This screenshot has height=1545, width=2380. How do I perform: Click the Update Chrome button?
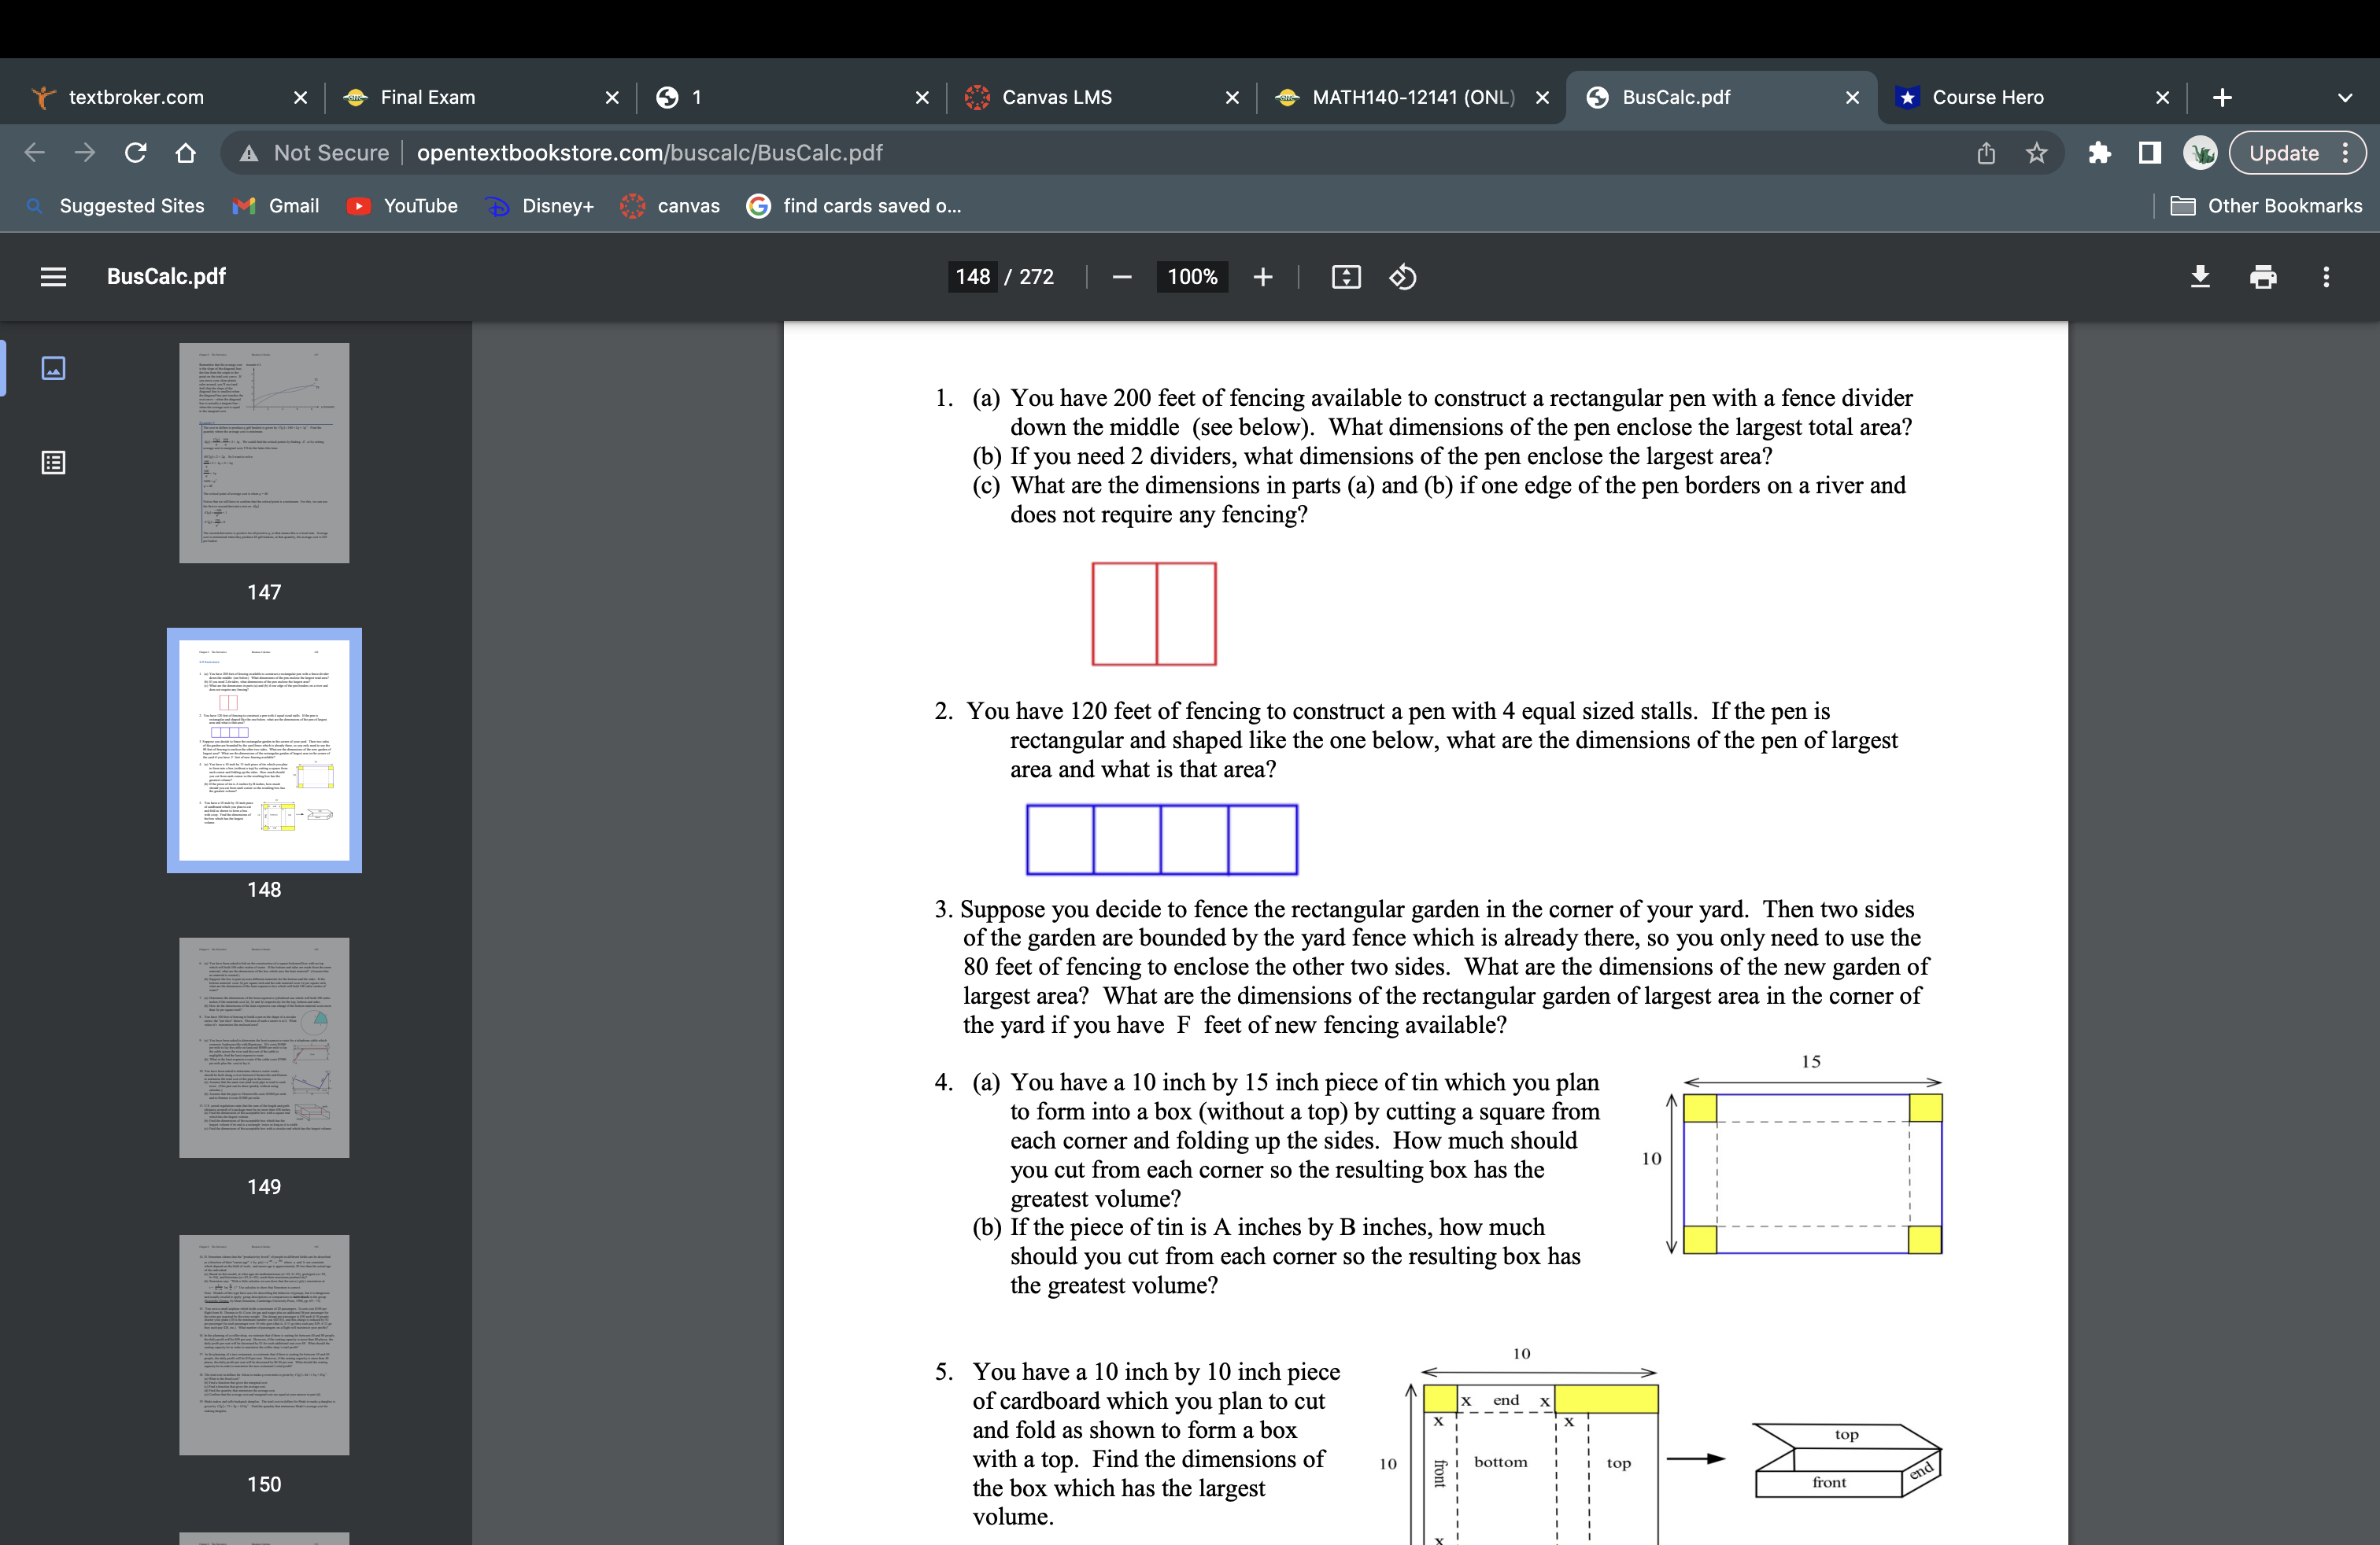(2283, 153)
